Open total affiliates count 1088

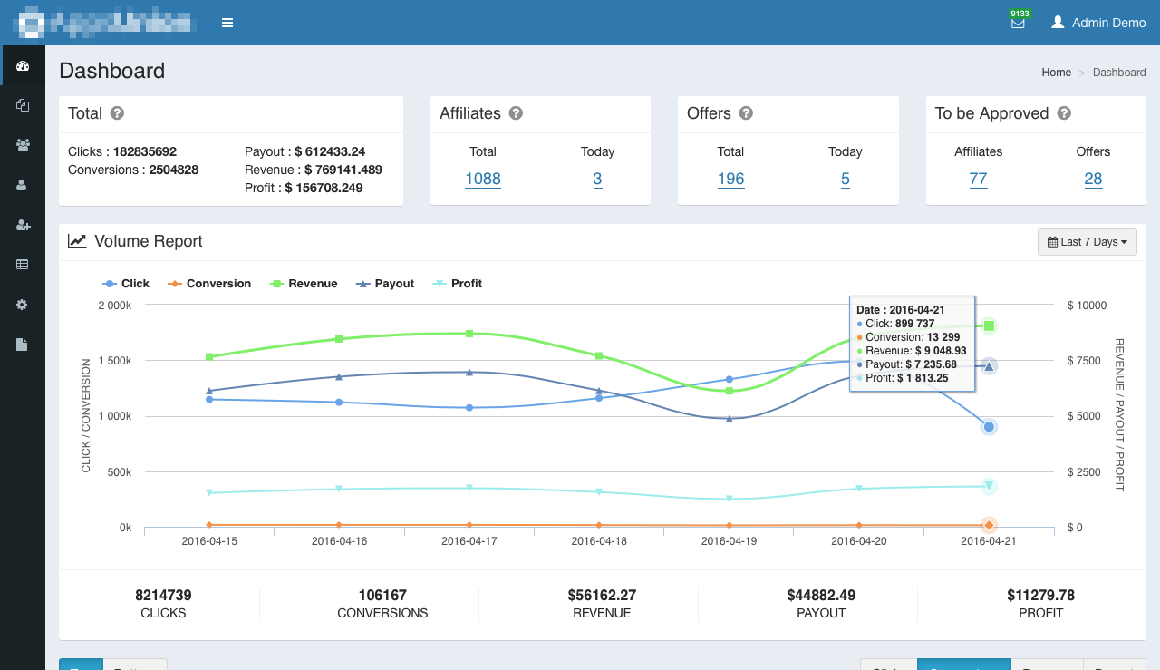click(483, 179)
